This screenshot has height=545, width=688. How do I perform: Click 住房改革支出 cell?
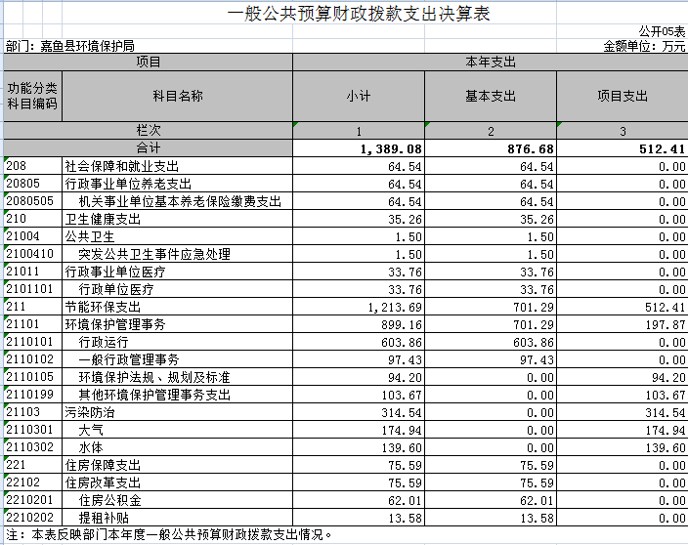[178, 482]
